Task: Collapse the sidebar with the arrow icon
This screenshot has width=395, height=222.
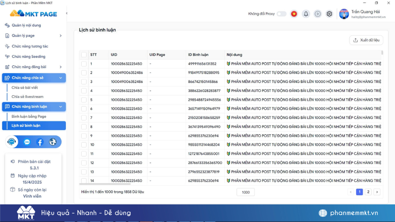Action: click(67, 13)
